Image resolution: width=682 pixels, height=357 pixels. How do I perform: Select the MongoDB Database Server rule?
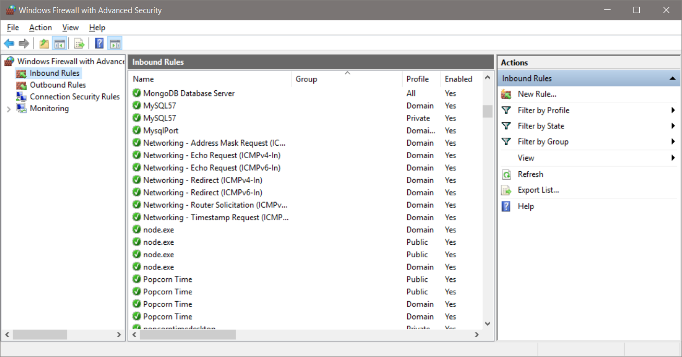(x=189, y=93)
